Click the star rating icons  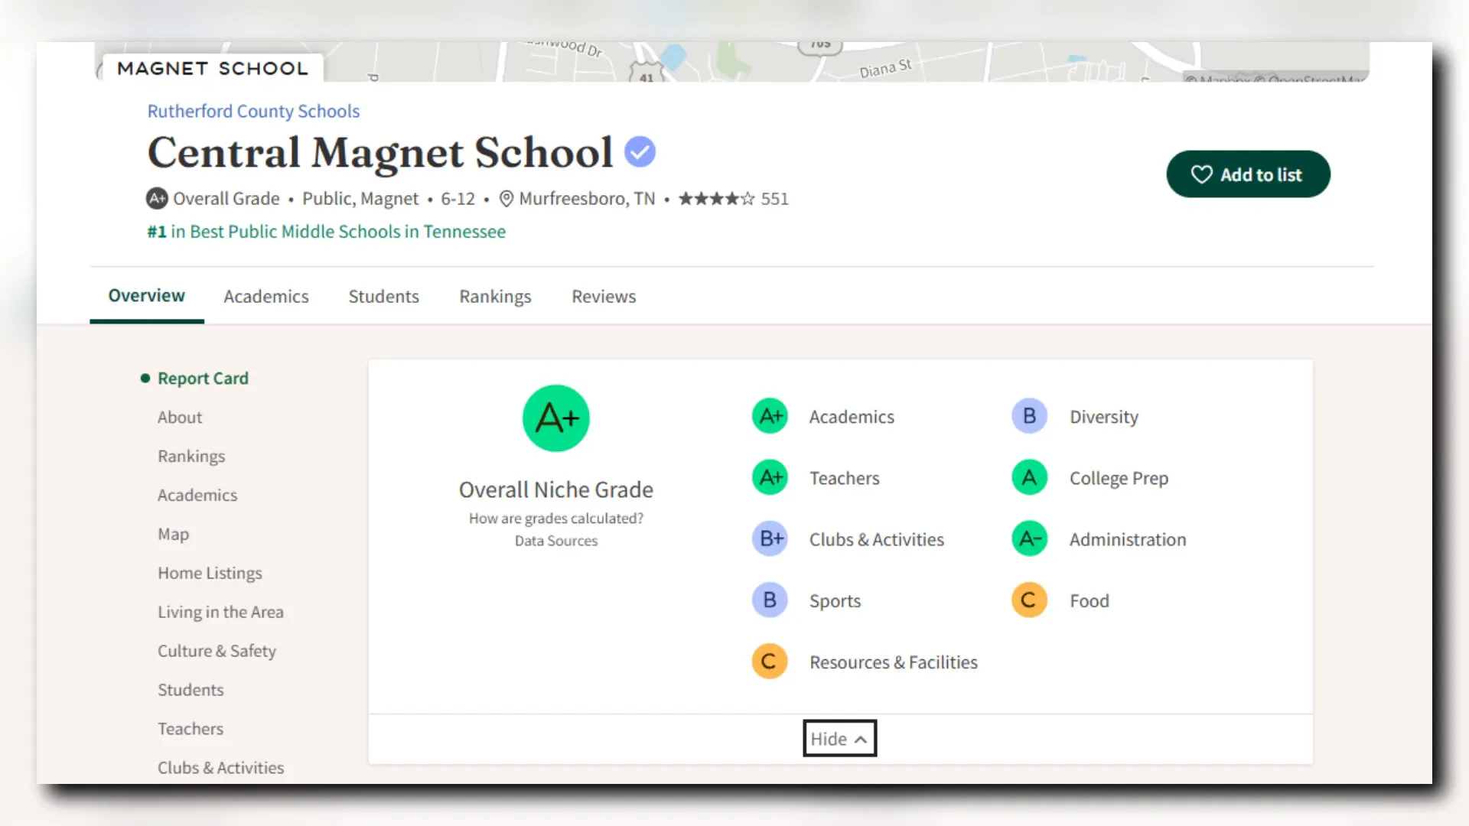(716, 199)
